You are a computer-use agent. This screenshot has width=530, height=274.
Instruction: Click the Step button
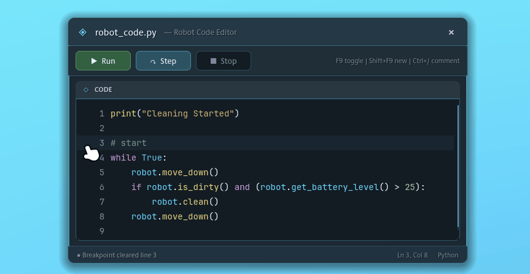pos(163,61)
